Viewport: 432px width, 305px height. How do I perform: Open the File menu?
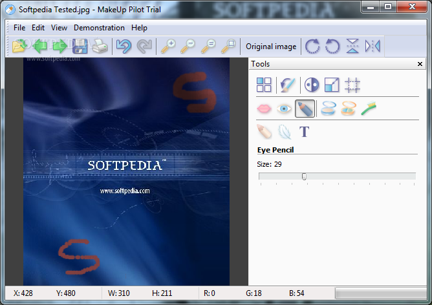[19, 28]
